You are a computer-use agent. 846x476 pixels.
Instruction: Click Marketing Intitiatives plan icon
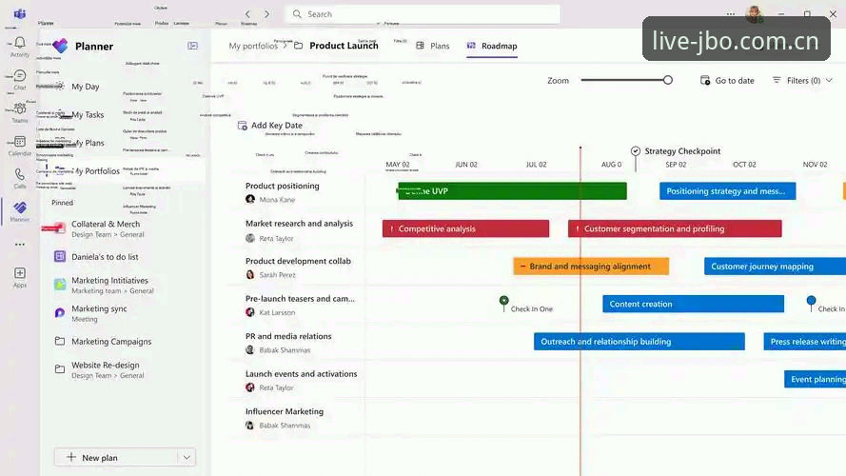(x=60, y=284)
